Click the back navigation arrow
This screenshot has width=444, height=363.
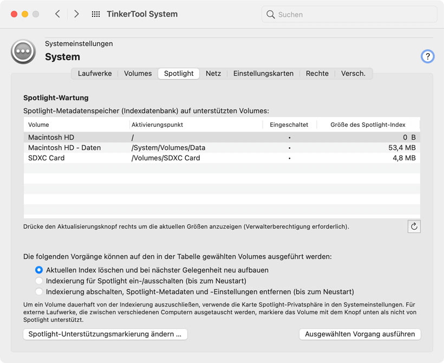57,14
